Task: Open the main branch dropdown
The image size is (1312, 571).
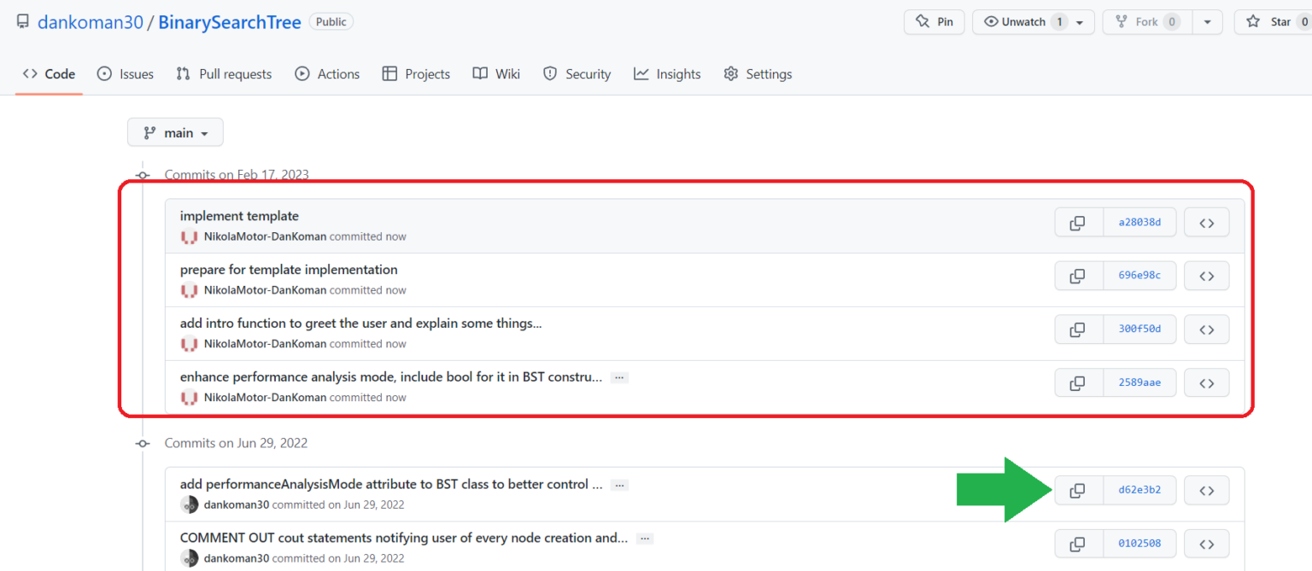Action: (x=175, y=132)
